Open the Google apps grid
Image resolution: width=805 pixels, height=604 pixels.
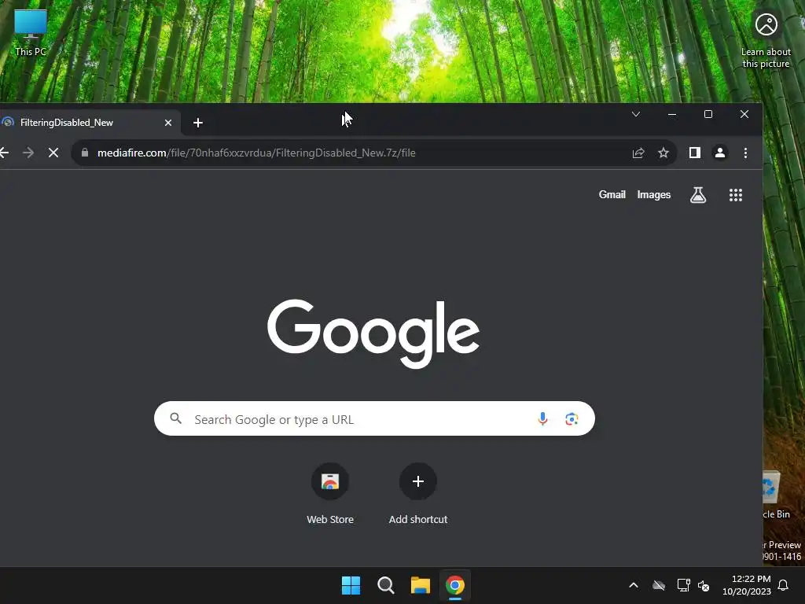click(736, 195)
